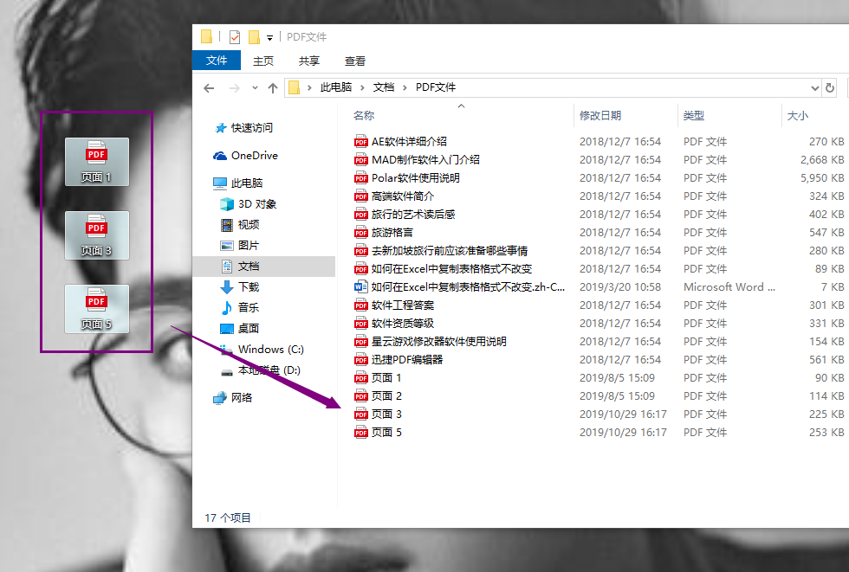Expand the Quick Access Toolbar customization dropdown
The image size is (849, 572).
coord(271,36)
